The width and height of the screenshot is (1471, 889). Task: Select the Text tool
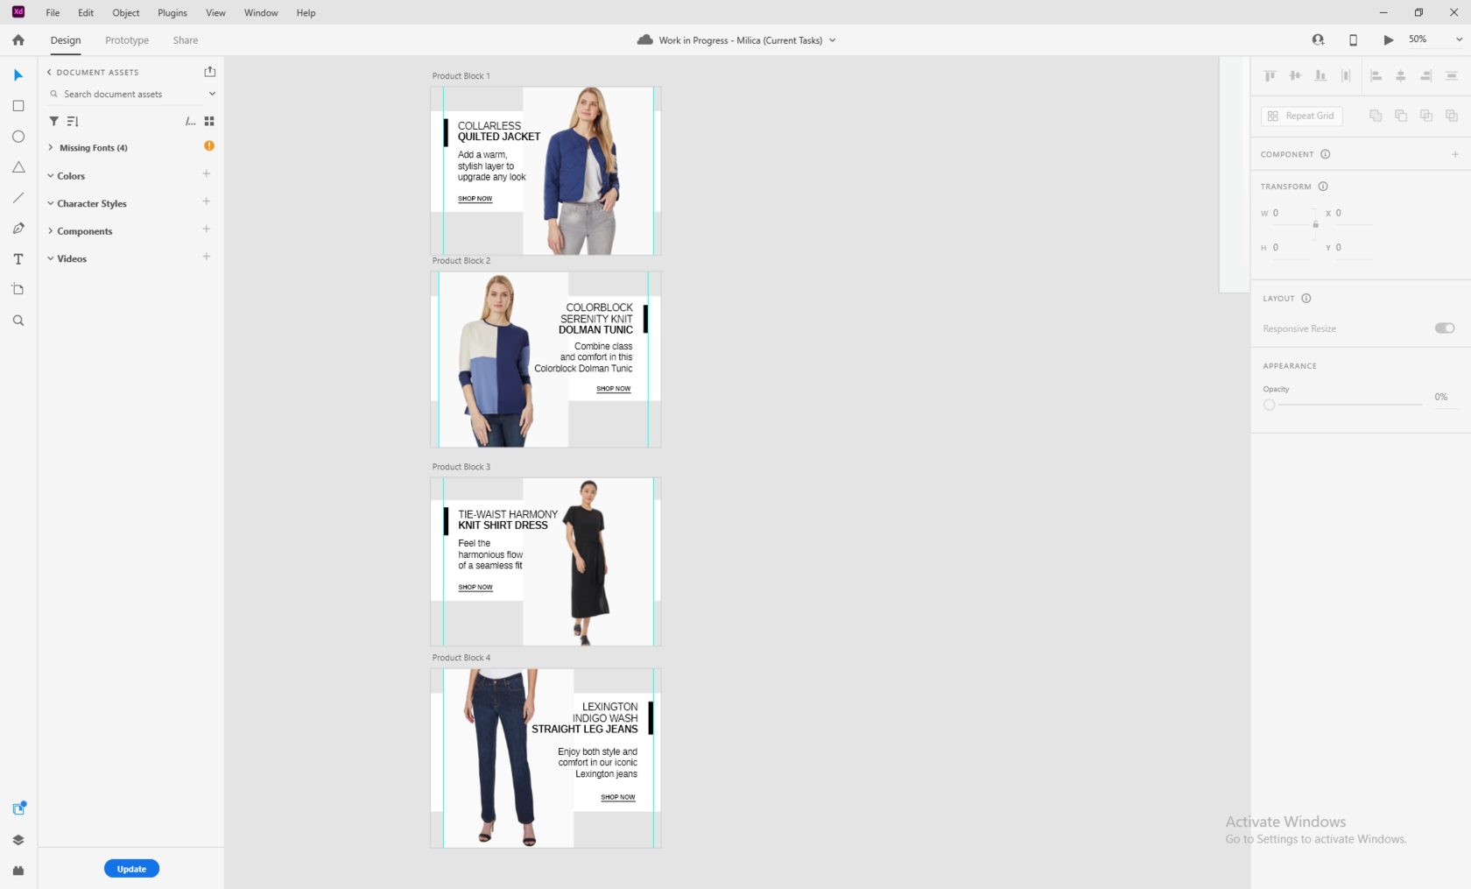[x=18, y=258]
